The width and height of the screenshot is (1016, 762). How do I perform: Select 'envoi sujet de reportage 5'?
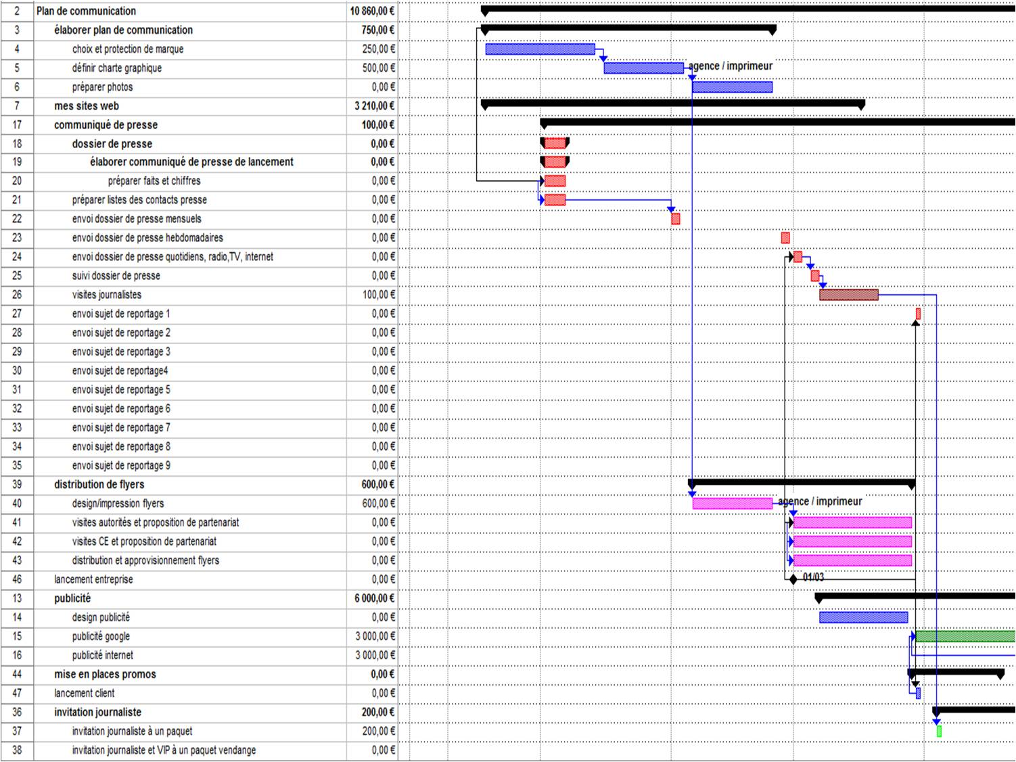[x=121, y=389]
